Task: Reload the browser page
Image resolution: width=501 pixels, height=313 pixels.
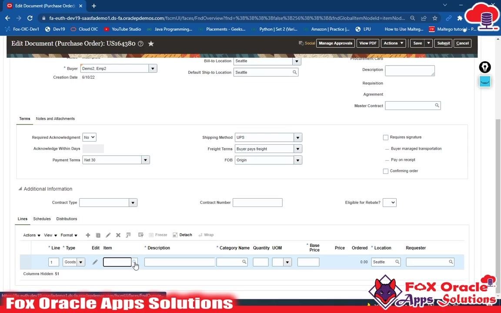Action: click(x=30, y=18)
